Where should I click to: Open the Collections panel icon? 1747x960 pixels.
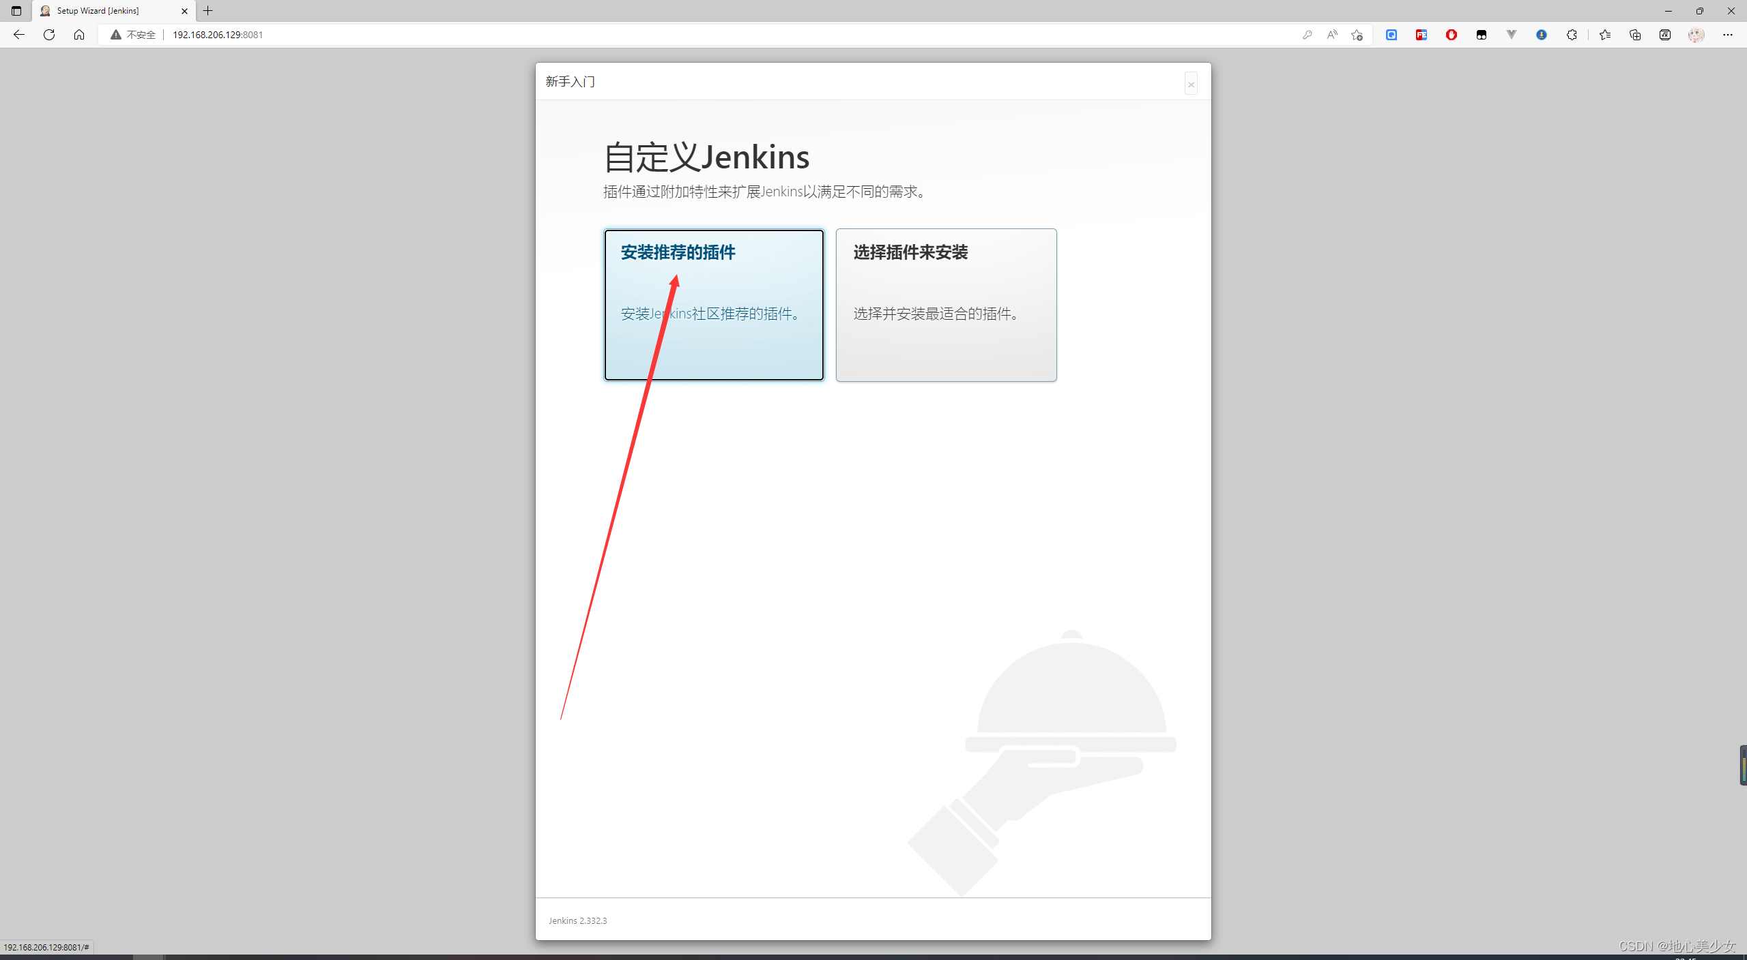tap(1635, 34)
